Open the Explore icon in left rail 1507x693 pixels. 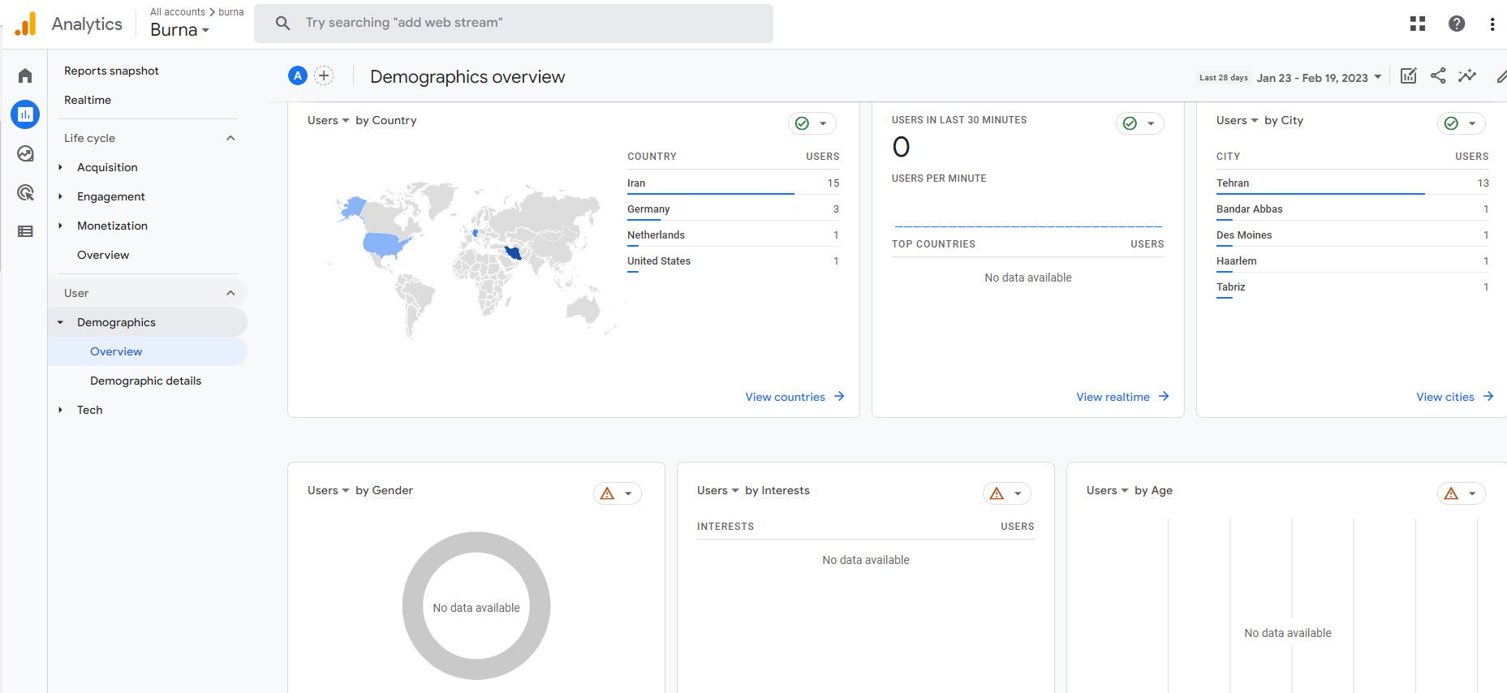[25, 153]
